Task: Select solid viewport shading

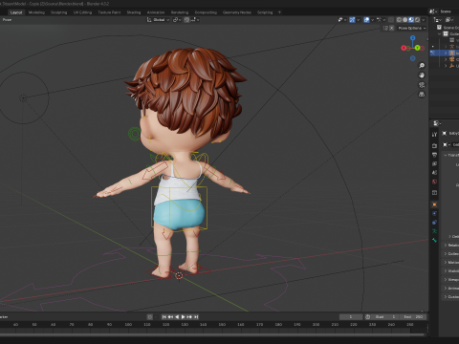Action: coord(405,20)
